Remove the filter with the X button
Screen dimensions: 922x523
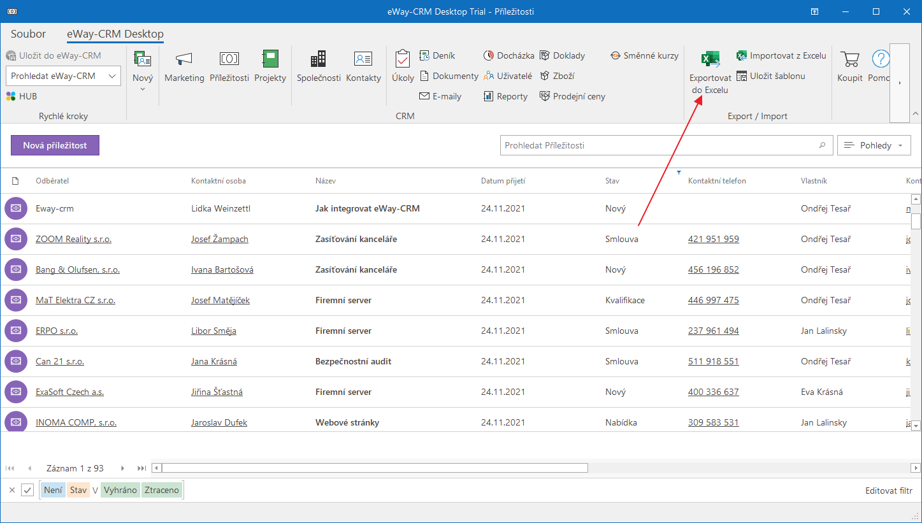[x=12, y=490]
